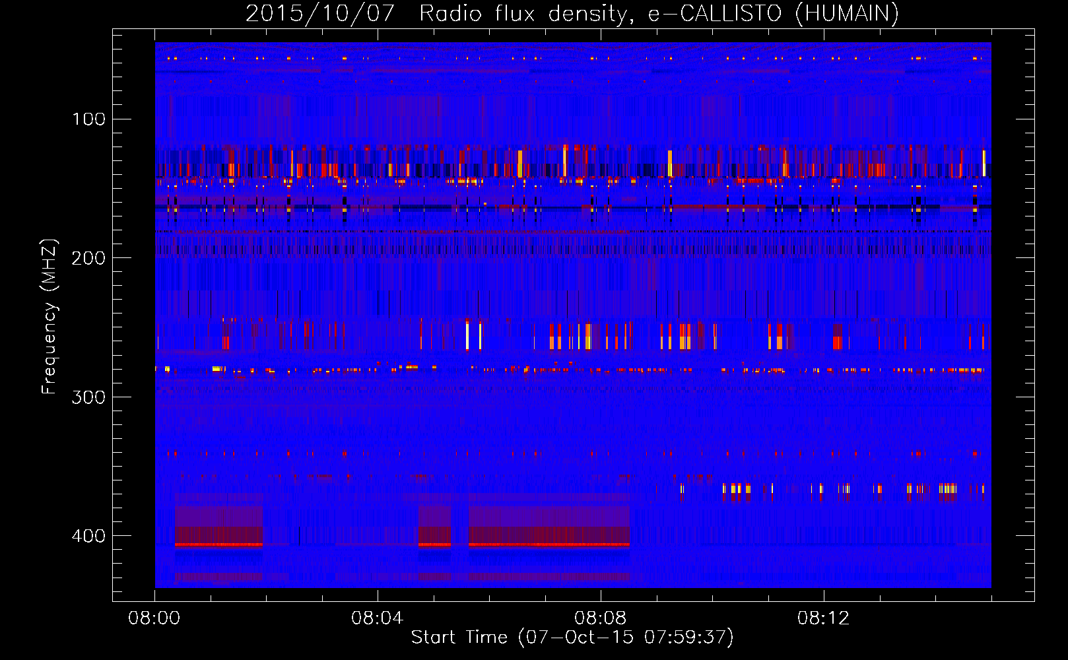Click the 08:12 time tick label

coord(824,618)
